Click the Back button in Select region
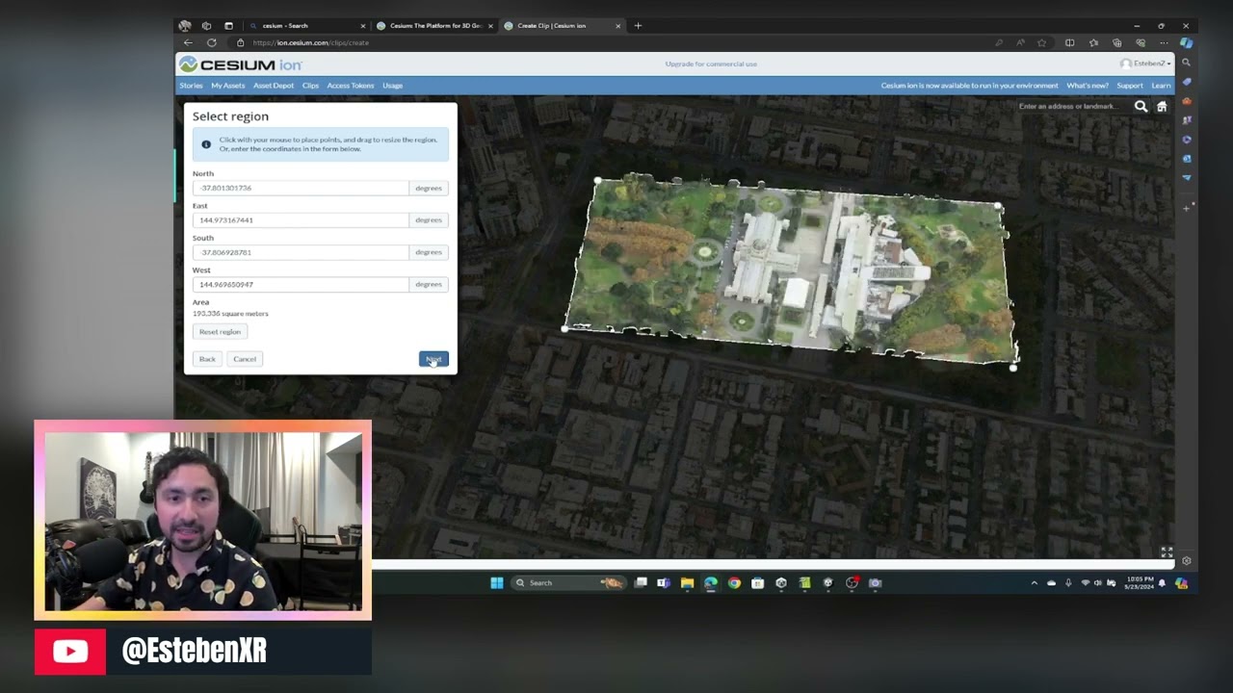 coord(207,359)
